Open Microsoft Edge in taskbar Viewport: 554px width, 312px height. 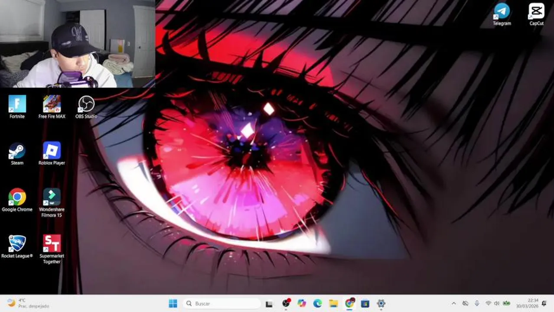pos(318,303)
